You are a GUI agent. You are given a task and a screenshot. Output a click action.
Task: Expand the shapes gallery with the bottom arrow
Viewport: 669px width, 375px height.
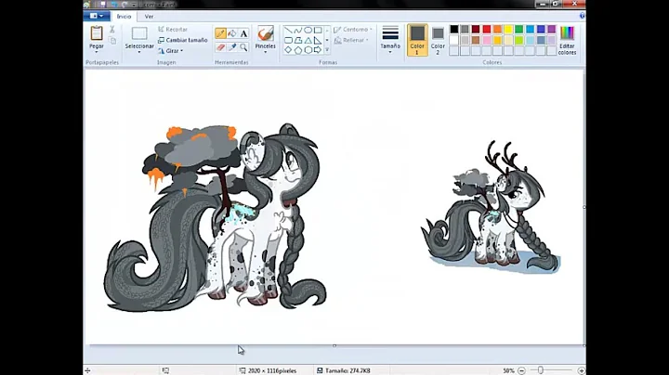(x=327, y=50)
